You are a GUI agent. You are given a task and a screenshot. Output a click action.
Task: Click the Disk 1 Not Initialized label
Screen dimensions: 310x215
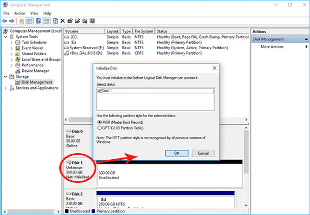pyautogui.click(x=77, y=177)
